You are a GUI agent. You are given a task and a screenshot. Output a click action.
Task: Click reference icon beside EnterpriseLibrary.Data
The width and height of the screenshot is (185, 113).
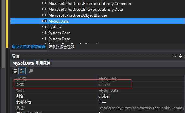coord(44,9)
